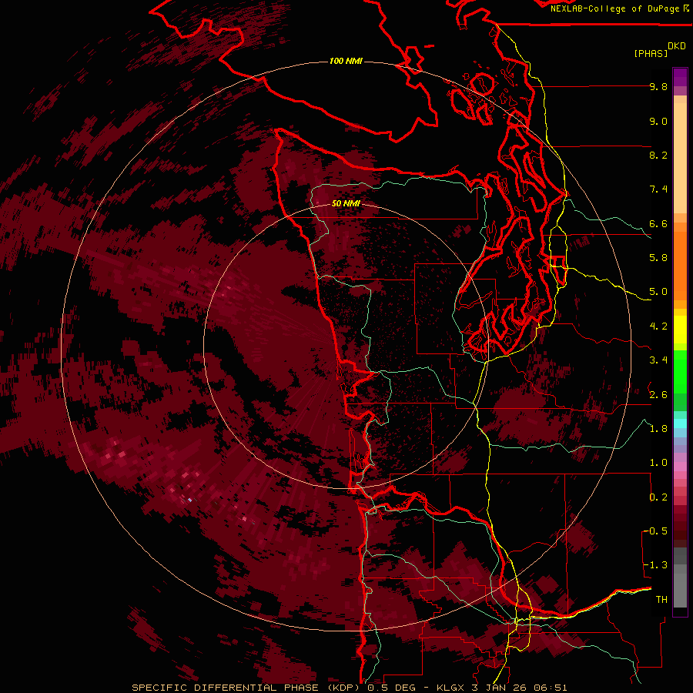Click the DKD unit label
693x693 pixels.
tap(677, 46)
